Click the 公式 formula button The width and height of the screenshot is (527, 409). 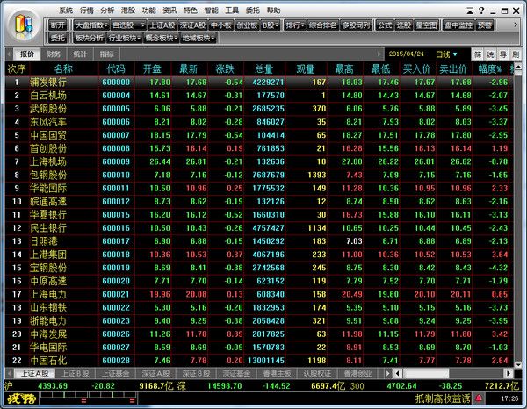[385, 25]
